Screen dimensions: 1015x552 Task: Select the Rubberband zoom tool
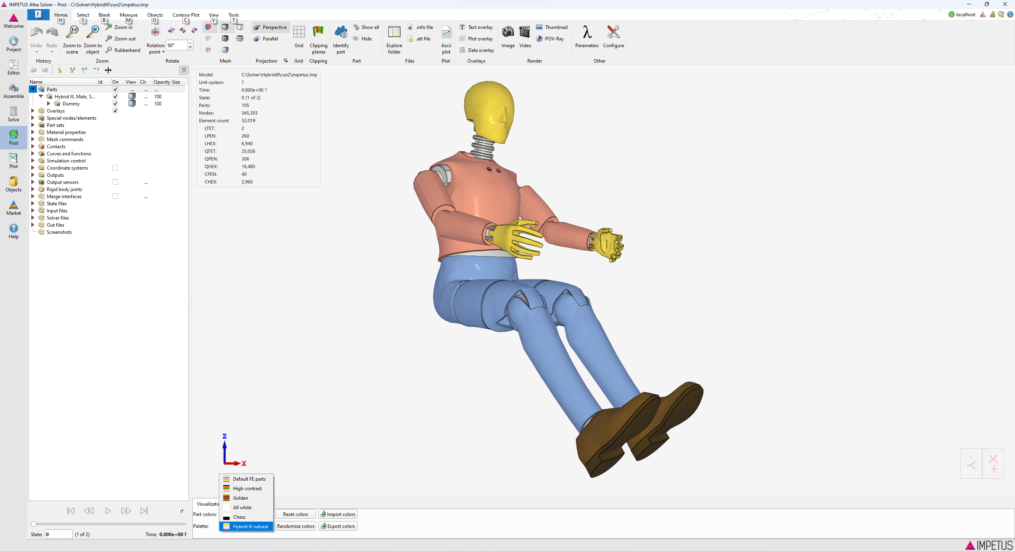123,50
